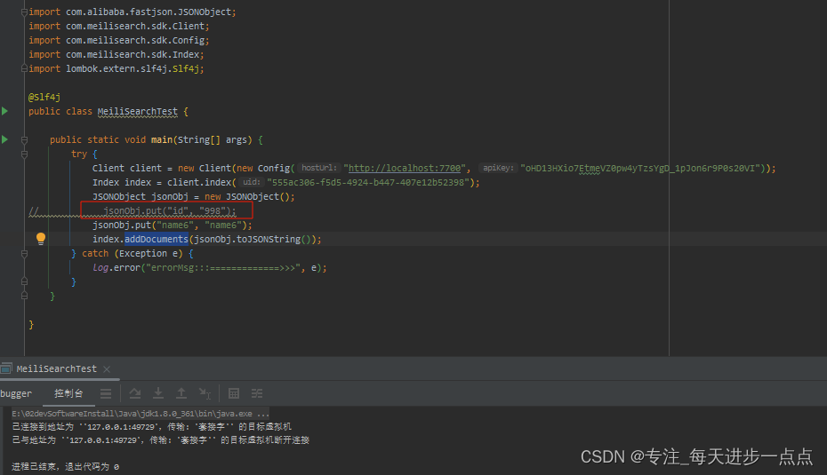
Task: Switch to the 控制台 console tab
Action: (68, 393)
